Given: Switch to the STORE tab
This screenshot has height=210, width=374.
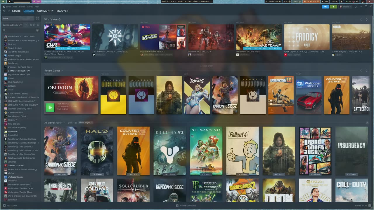Looking at the screenshot, I should pos(16,11).
